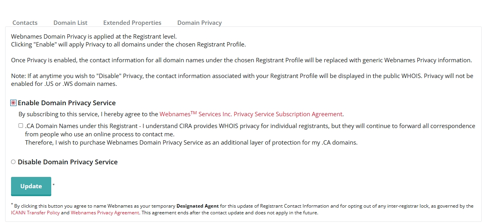Go to the Extended Properties tab
486x223 pixels.
(x=132, y=22)
